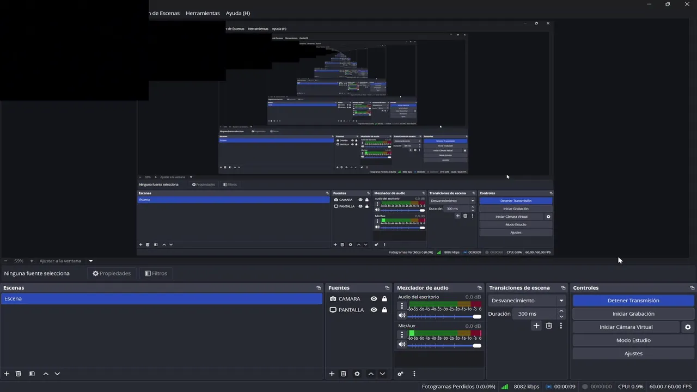
Task: Move scene up in Escenas toolbar
Action: 46,373
